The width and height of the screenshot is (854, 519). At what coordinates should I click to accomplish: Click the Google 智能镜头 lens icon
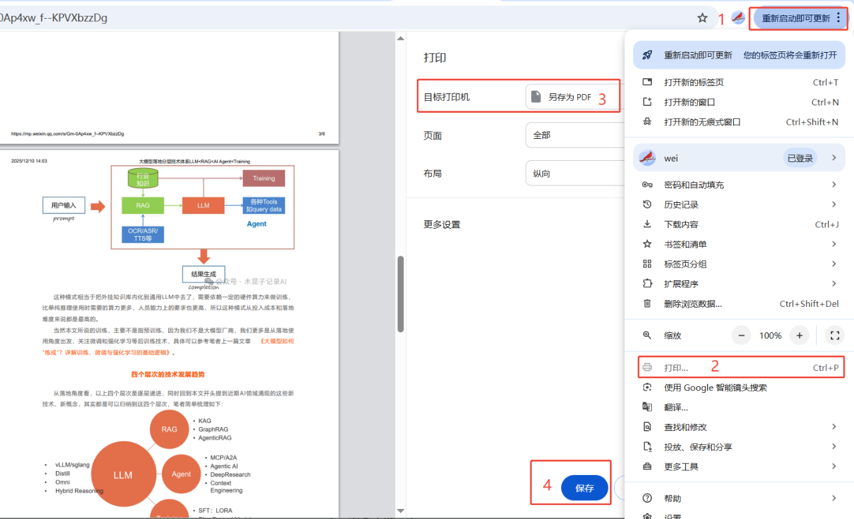click(x=647, y=386)
